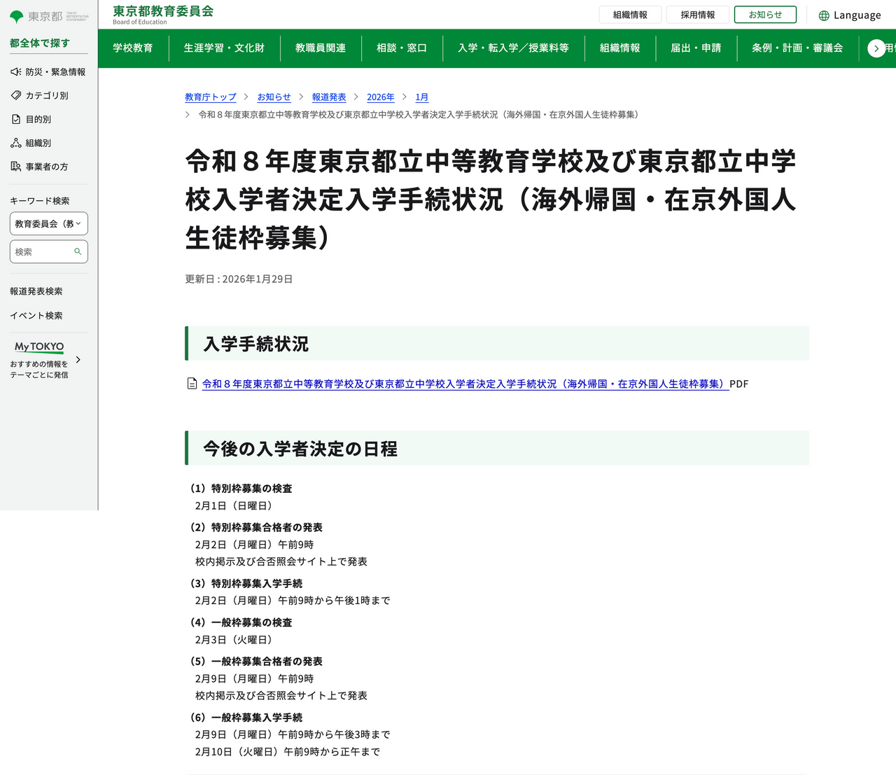Screen dimensions: 896x775
Task: Open the 教職員関連 navigation menu
Action: point(321,48)
